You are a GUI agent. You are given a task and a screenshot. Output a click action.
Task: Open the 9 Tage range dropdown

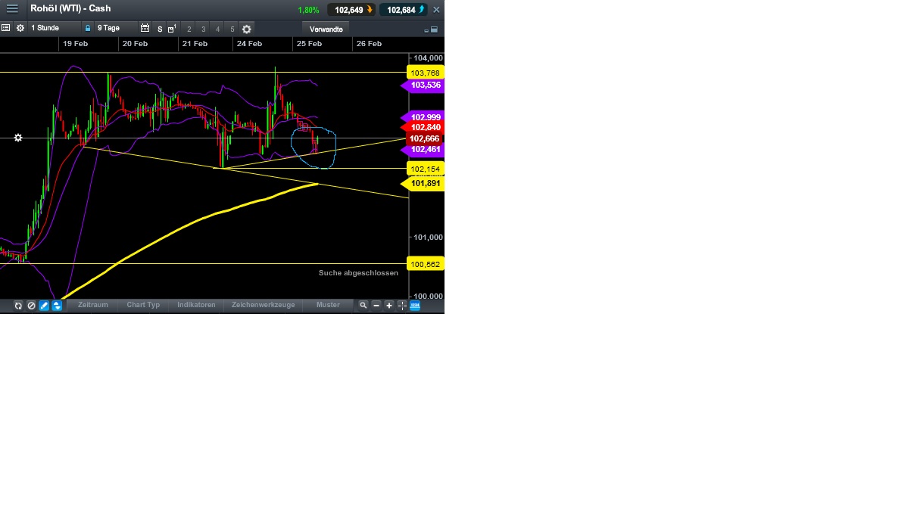pyautogui.click(x=108, y=28)
